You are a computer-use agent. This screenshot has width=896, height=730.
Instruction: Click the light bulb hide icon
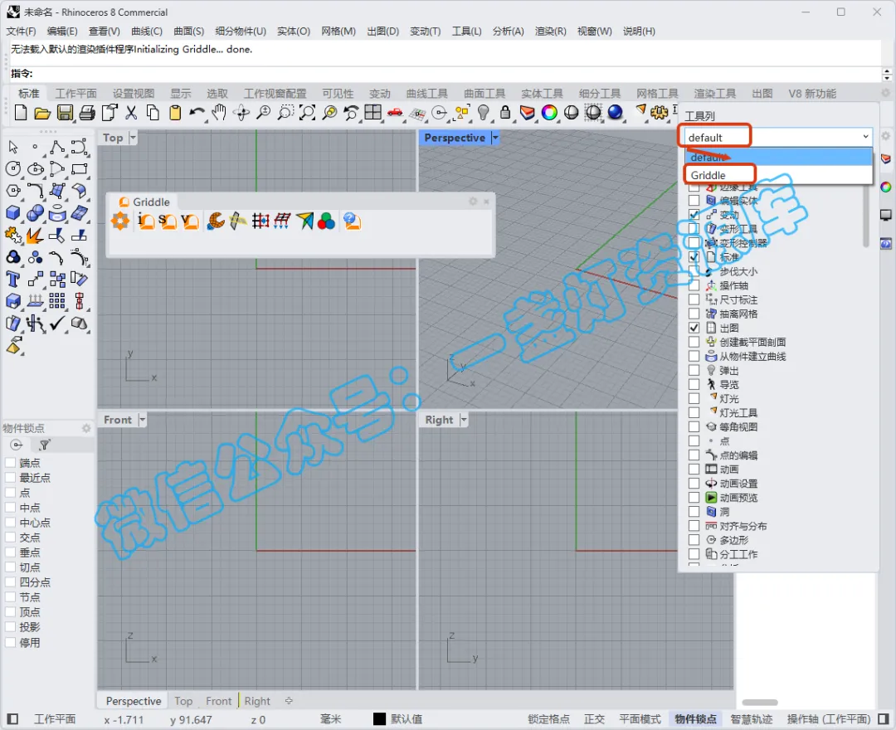pos(484,113)
